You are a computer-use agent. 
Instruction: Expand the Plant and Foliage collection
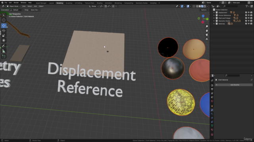pos(214,18)
